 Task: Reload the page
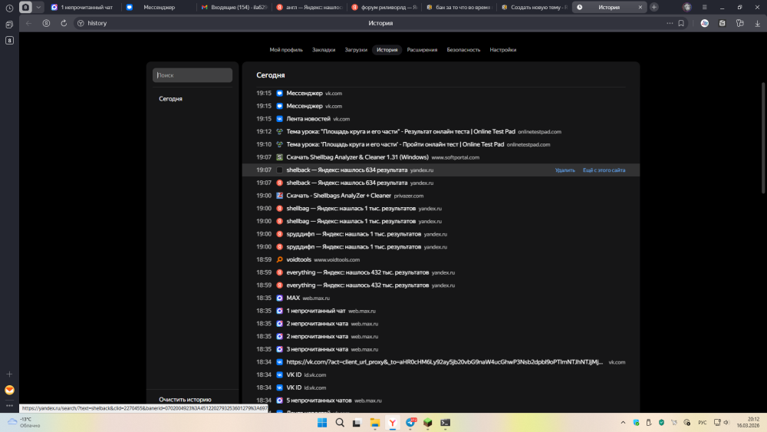click(64, 23)
